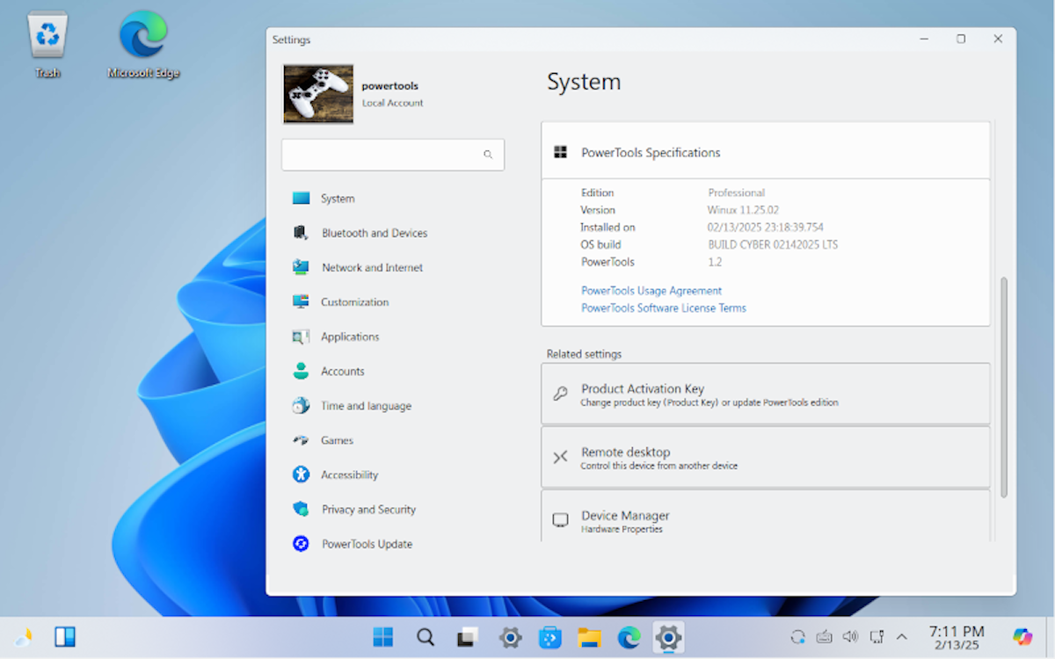Click the network tray icon beside the chevron
The height and width of the screenshot is (659, 1055).
pyautogui.click(x=877, y=637)
